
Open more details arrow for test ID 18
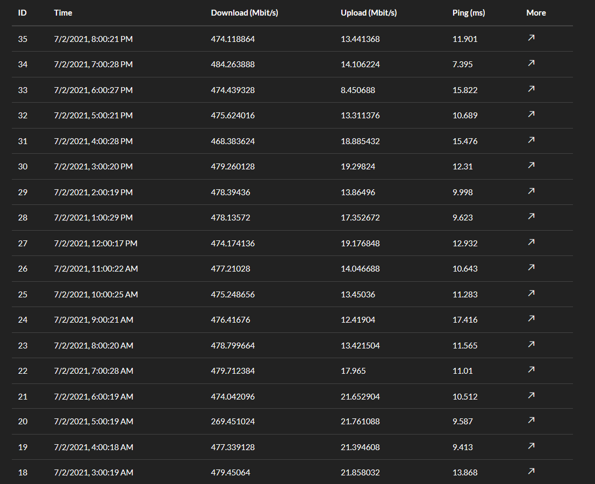tap(531, 472)
